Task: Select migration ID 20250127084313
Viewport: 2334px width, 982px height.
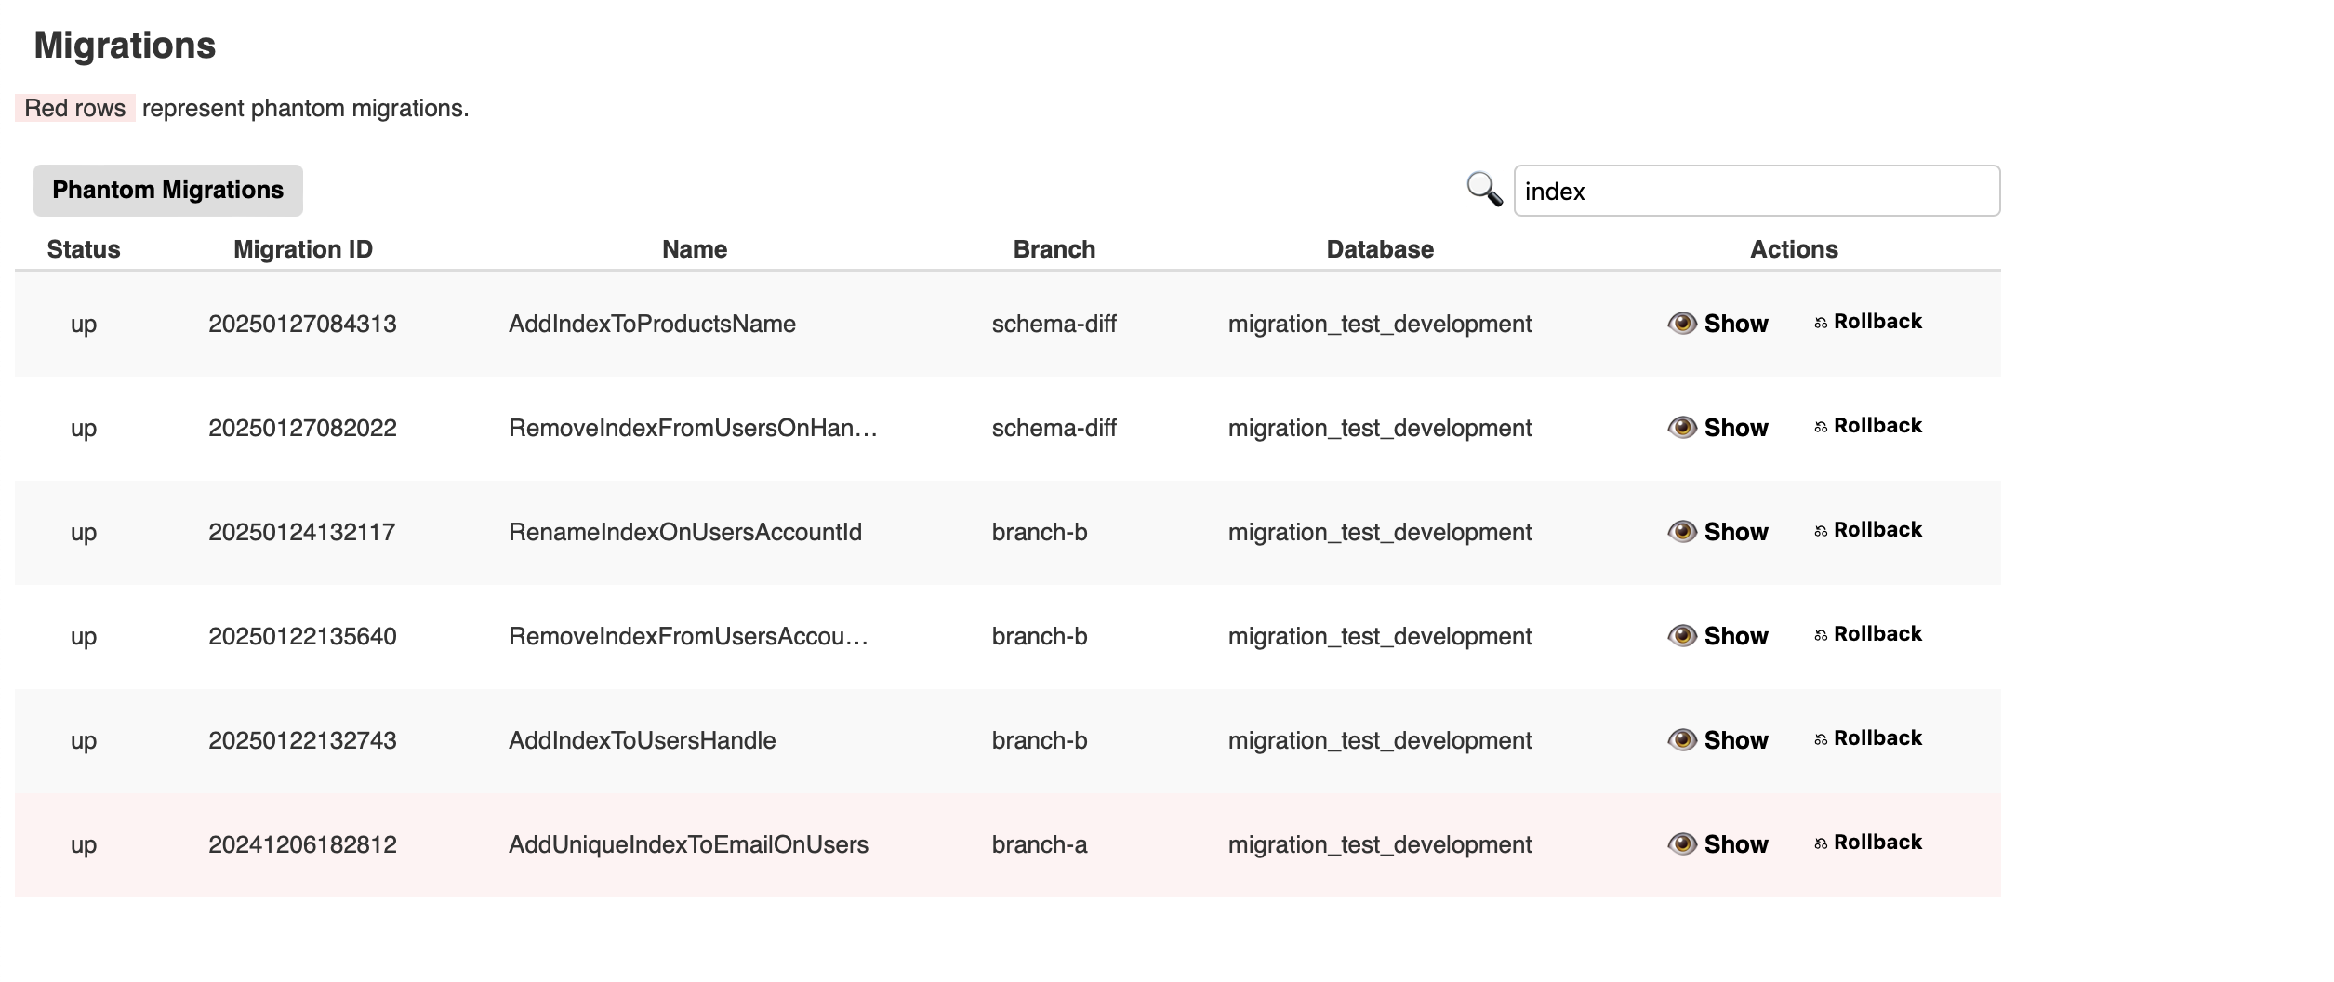Action: click(x=302, y=324)
